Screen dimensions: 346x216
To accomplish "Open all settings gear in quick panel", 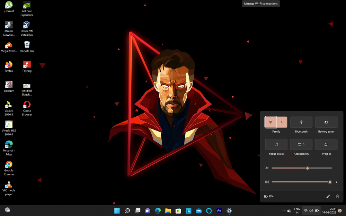I will (337, 196).
